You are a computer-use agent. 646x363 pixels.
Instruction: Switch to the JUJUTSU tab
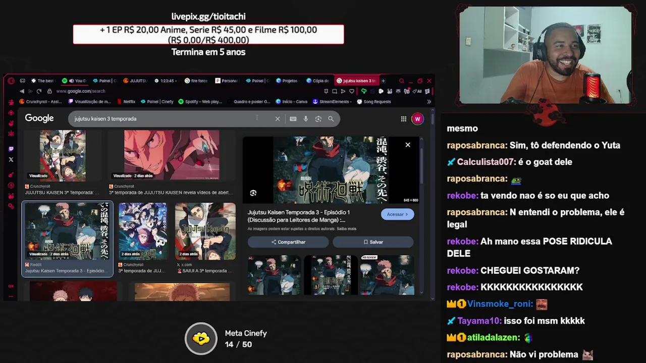pyautogui.click(x=135, y=81)
